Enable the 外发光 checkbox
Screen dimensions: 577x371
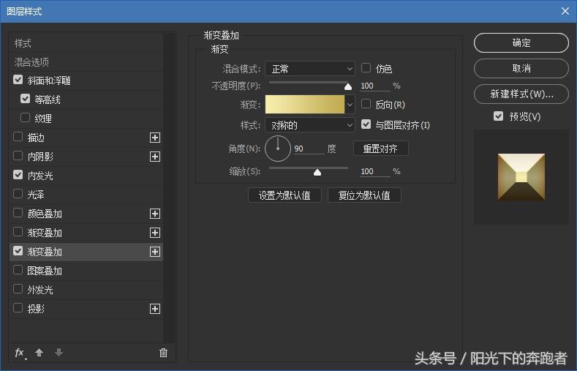pos(18,288)
